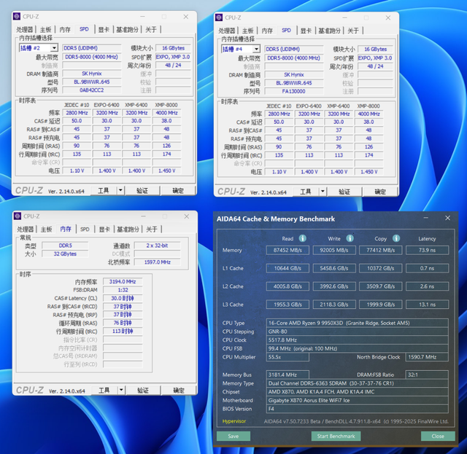Click the Close button in AIDA64
Screen dimensions: 467x454
point(438,437)
